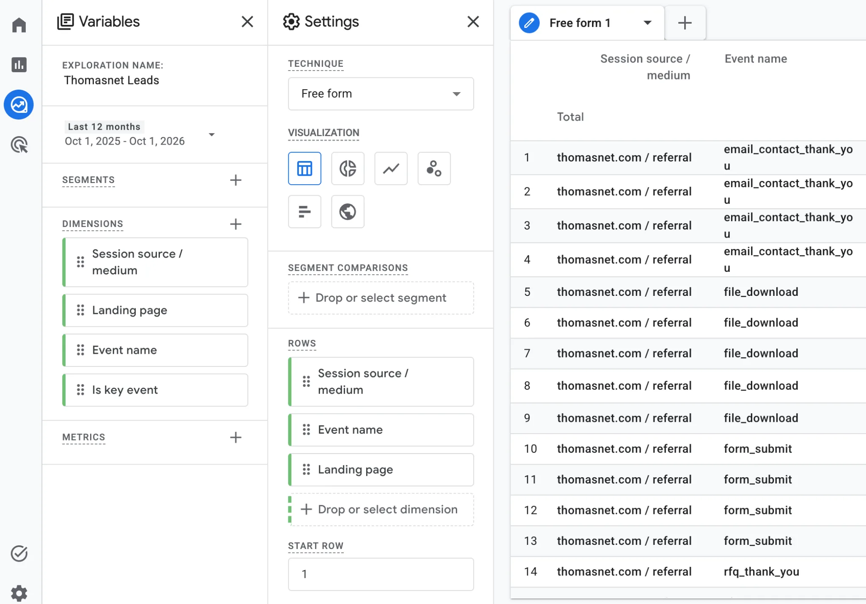The image size is (866, 604).
Task: Open Advertising cursor target icon
Action: [x=19, y=145]
